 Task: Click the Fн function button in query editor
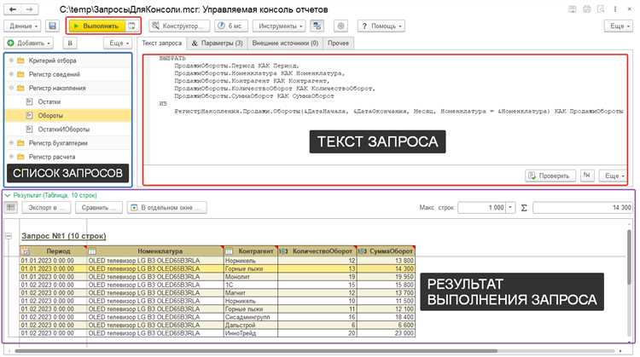pos(587,176)
